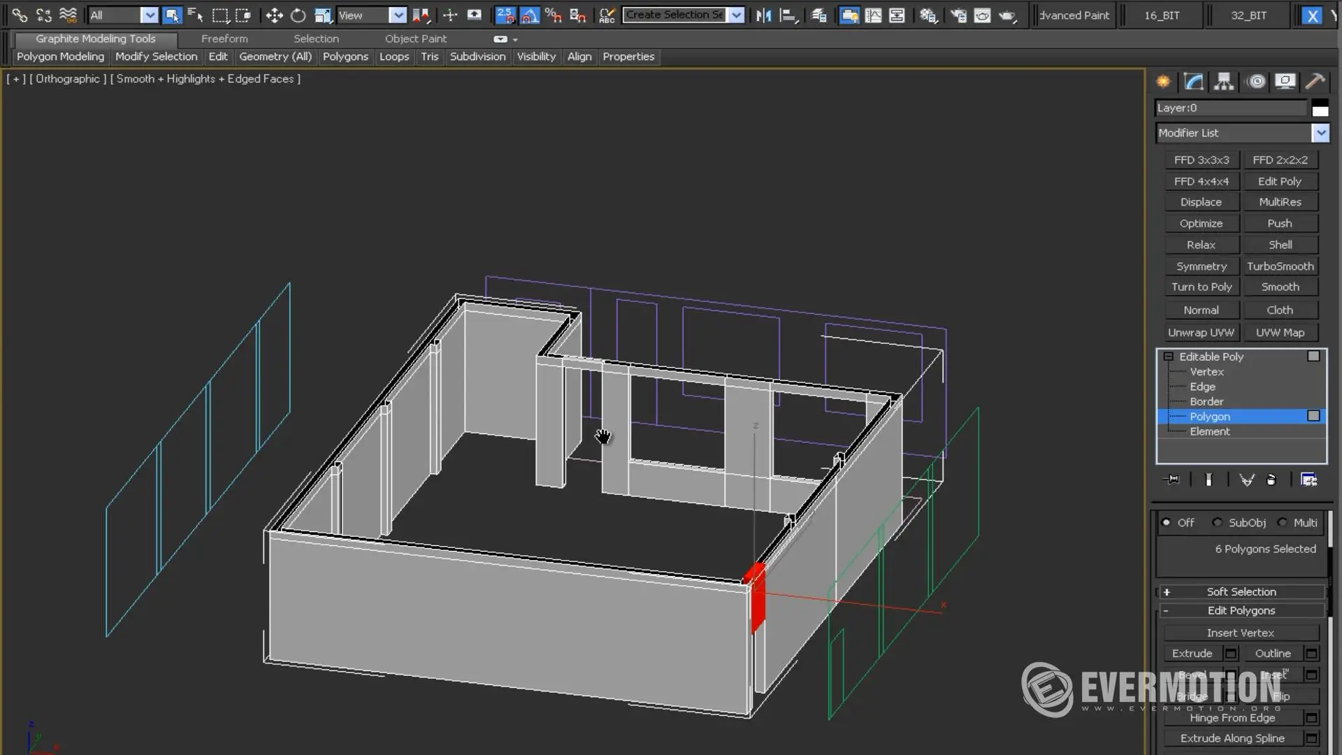Toggle Spinner Snap
The height and width of the screenshot is (755, 1342).
tap(578, 15)
